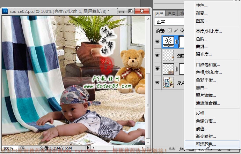Screen dimensions: 241x154
Task: Click the vertical scrollbar thumb
Action: pos(148,106)
